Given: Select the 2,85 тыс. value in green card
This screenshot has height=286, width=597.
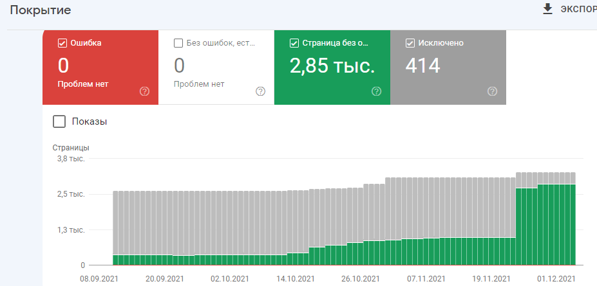Looking at the screenshot, I should point(332,66).
